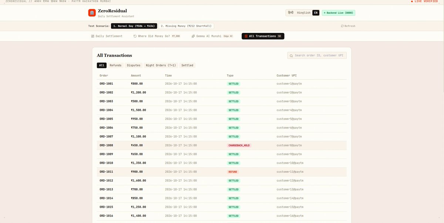Filter transactions by Refunds
This screenshot has width=444, height=223.
[115, 65]
